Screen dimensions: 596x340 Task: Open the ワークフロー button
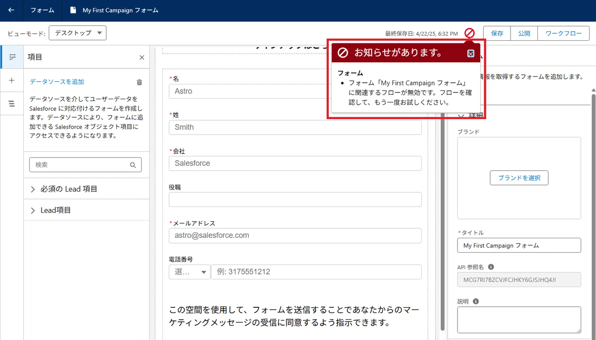click(x=564, y=33)
